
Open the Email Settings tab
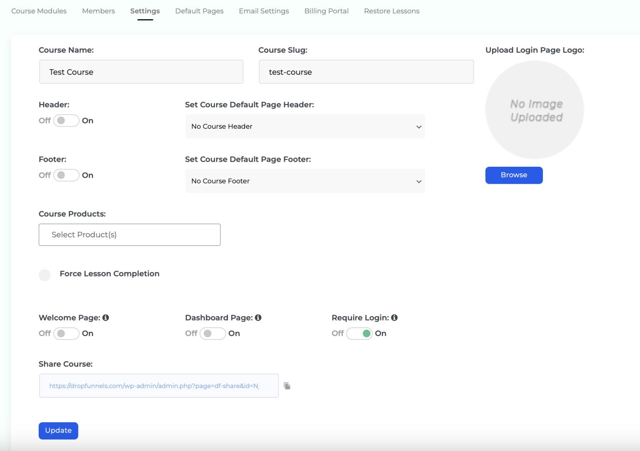(263, 11)
